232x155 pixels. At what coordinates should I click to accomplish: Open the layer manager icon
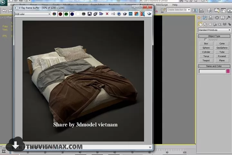pyautogui.click(x=209, y=11)
